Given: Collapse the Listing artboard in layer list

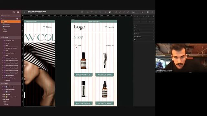Looking at the screenshot, I should click(x=1, y=37).
